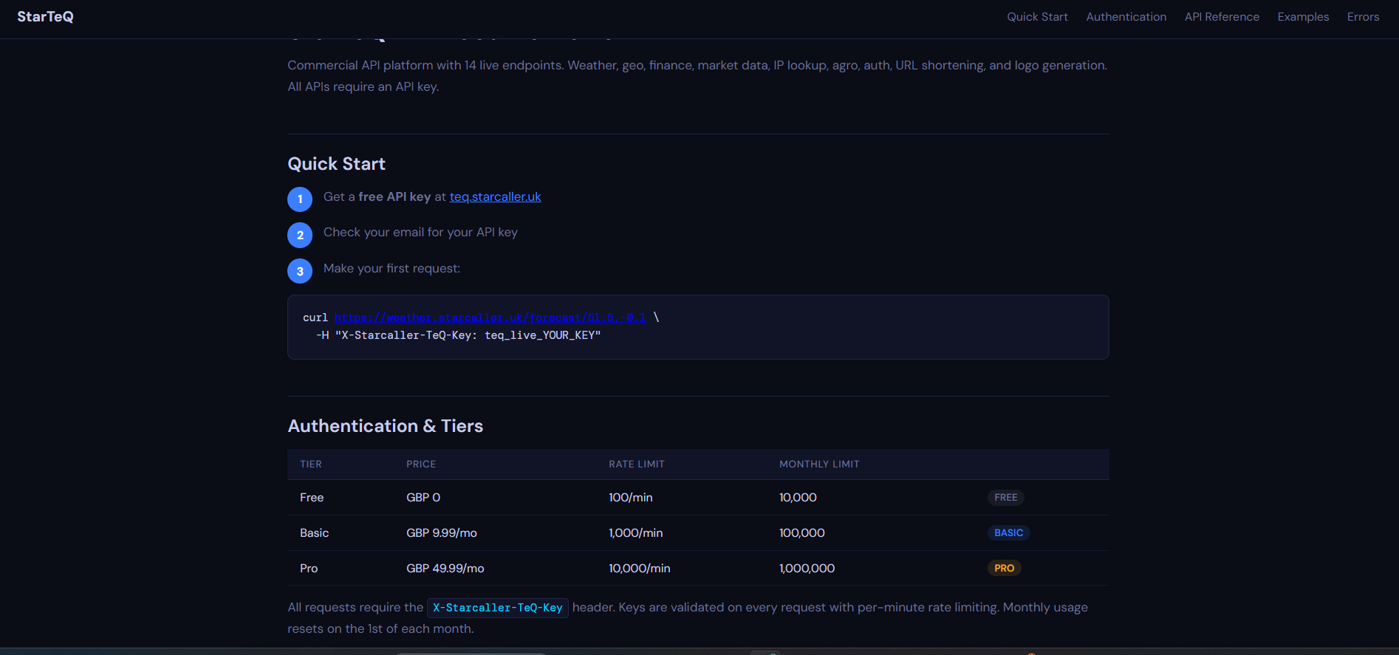Screen dimensions: 1399x655
Task: Click the X-Starcaller-TeQ-Key inline code tag
Action: click(498, 608)
